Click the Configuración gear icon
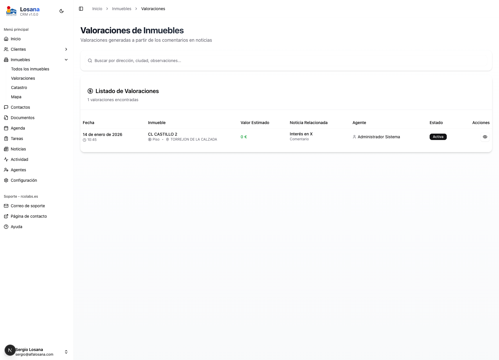 coord(6,180)
